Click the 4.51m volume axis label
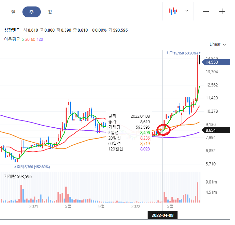 (x=211, y=192)
